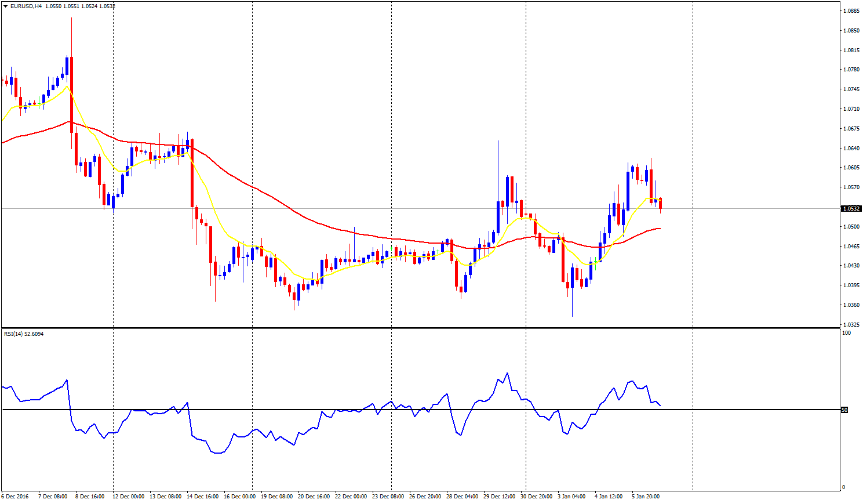The width and height of the screenshot is (863, 503).
Task: Select price scale value 1.0675
Action: point(851,129)
